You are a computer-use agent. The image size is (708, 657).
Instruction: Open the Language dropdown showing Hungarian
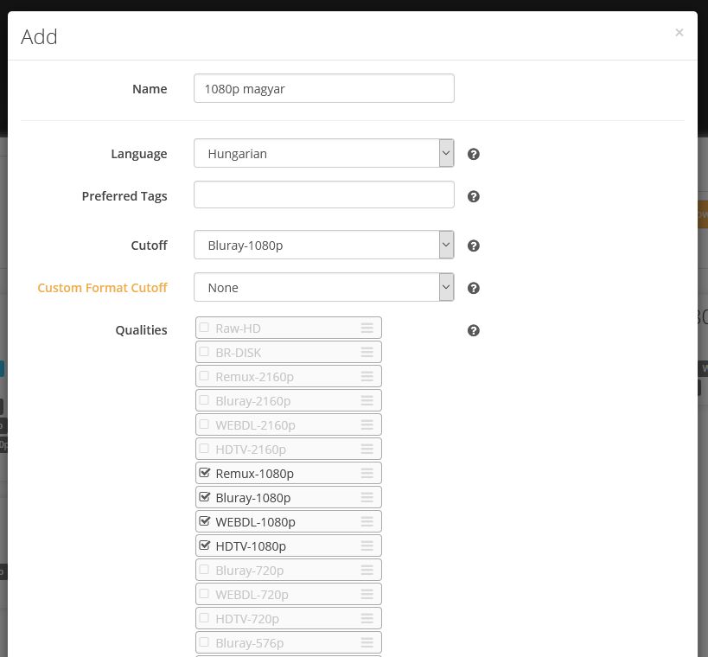324,153
